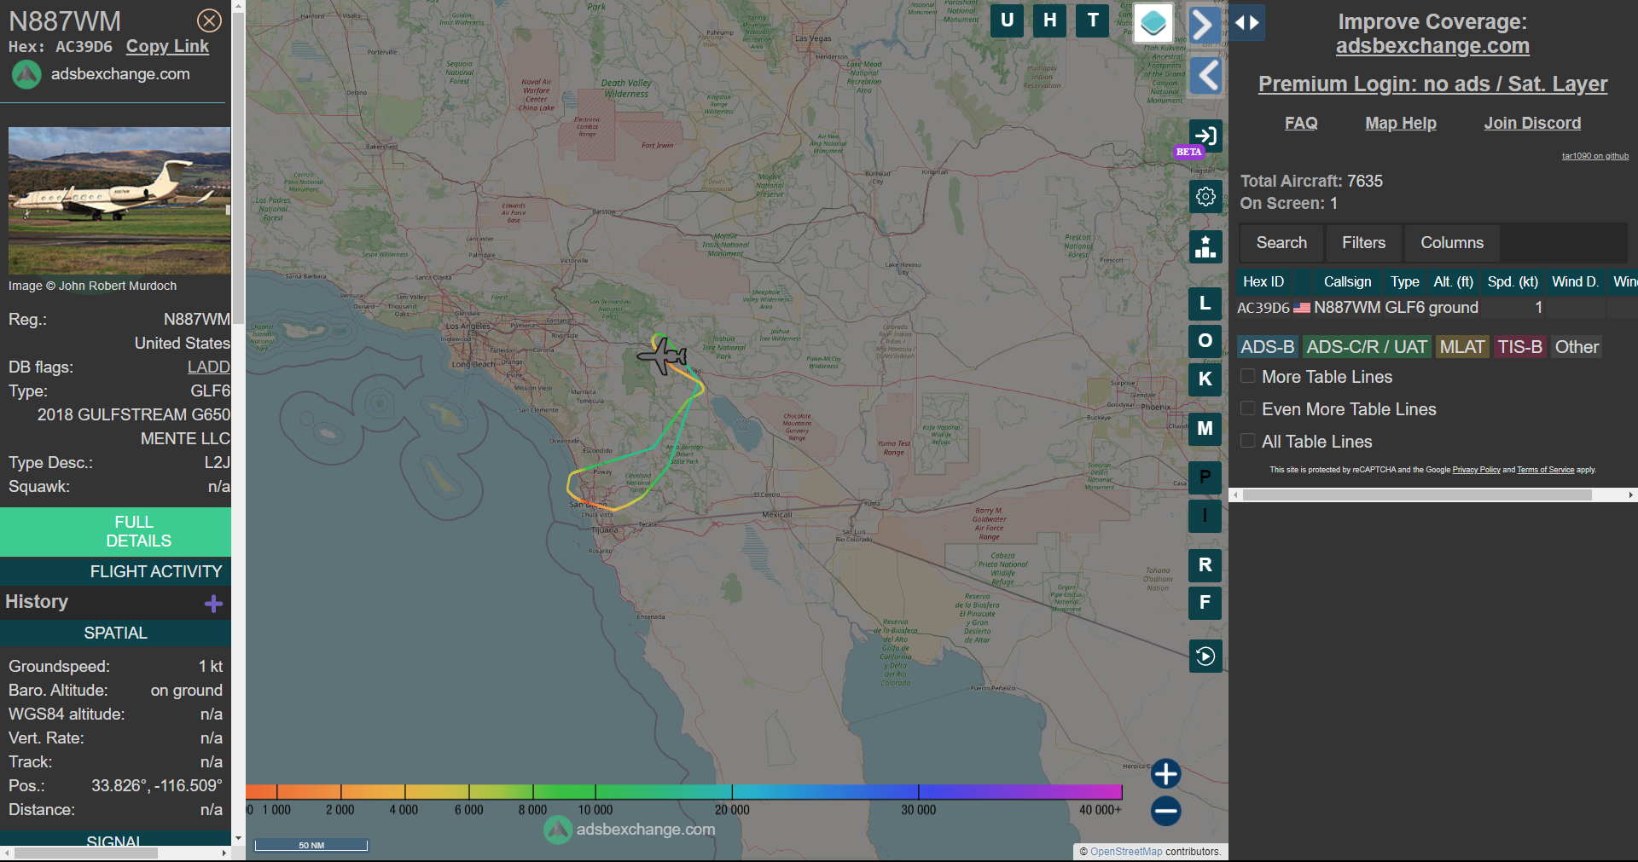Click the altitude color scale bar
Viewport: 1638px width, 862px height.
coord(684,792)
